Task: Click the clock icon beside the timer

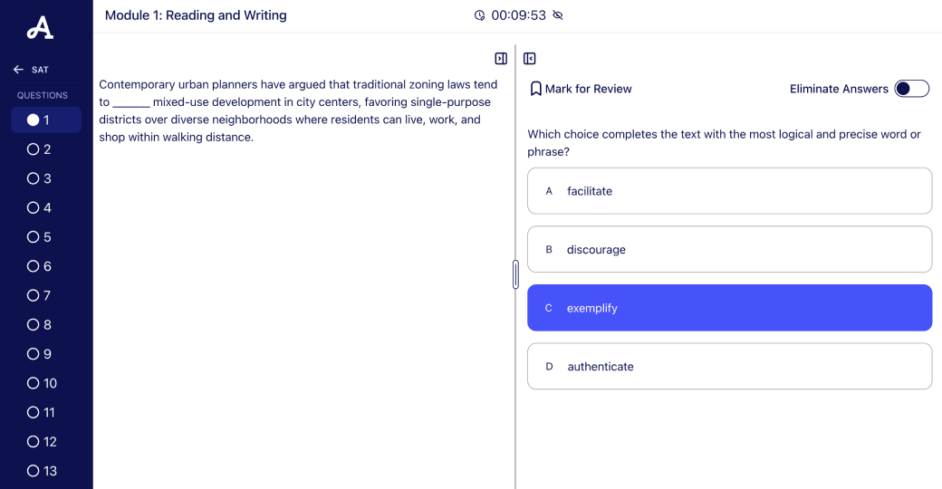Action: tap(480, 15)
